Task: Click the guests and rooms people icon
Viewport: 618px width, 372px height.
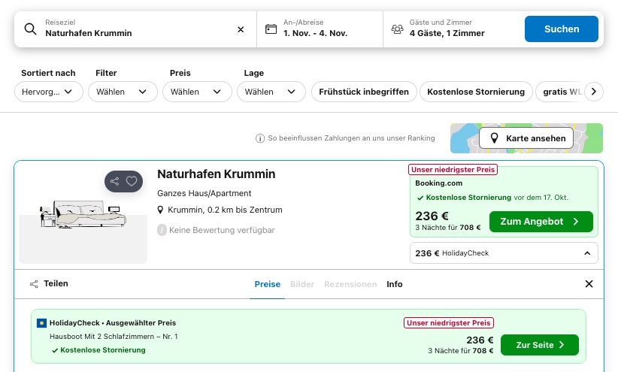Action: point(397,29)
